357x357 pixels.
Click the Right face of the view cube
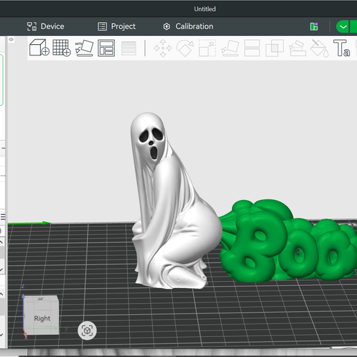coord(42,318)
